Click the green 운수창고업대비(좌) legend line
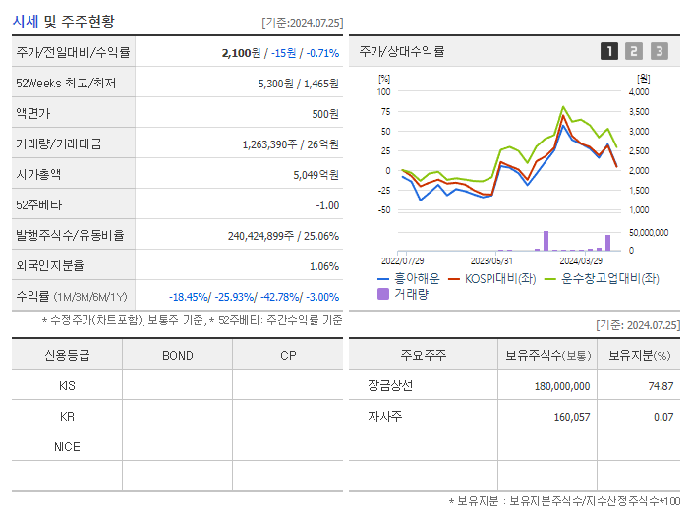 [550, 279]
